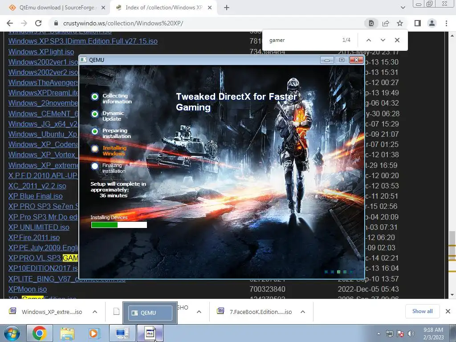Open XP.Fire.2011.iso link

pyautogui.click(x=34, y=238)
